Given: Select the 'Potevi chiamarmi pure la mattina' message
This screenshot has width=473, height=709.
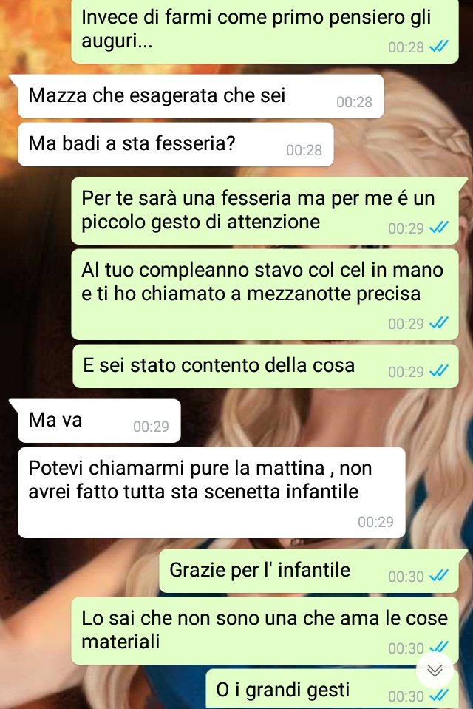Looking at the screenshot, I should (x=211, y=492).
